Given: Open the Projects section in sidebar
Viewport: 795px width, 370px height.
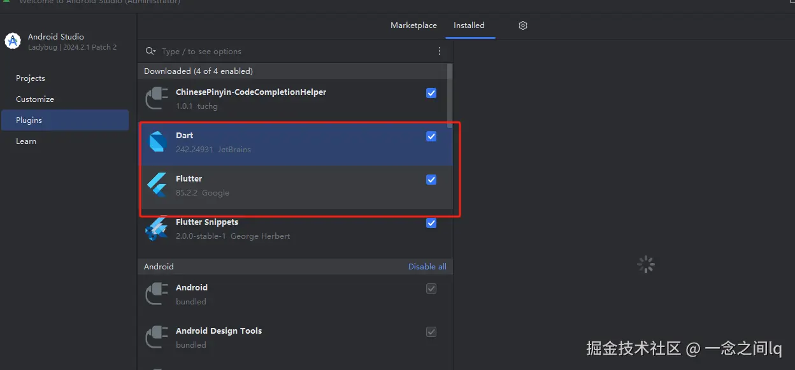Looking at the screenshot, I should pos(31,78).
